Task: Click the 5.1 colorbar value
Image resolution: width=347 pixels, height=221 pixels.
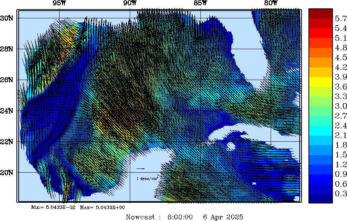Action: point(341,38)
